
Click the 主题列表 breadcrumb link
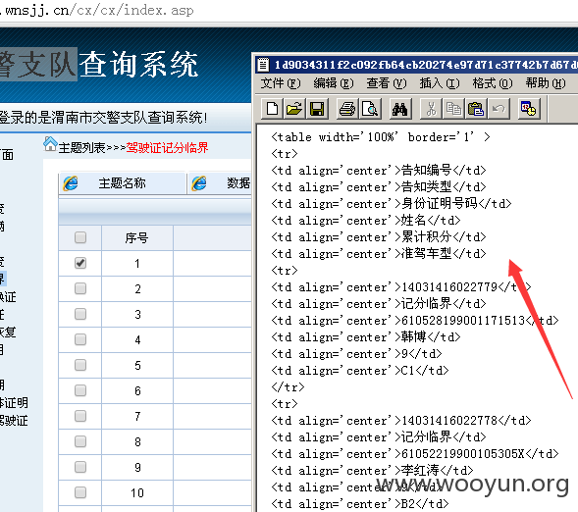tap(81, 148)
